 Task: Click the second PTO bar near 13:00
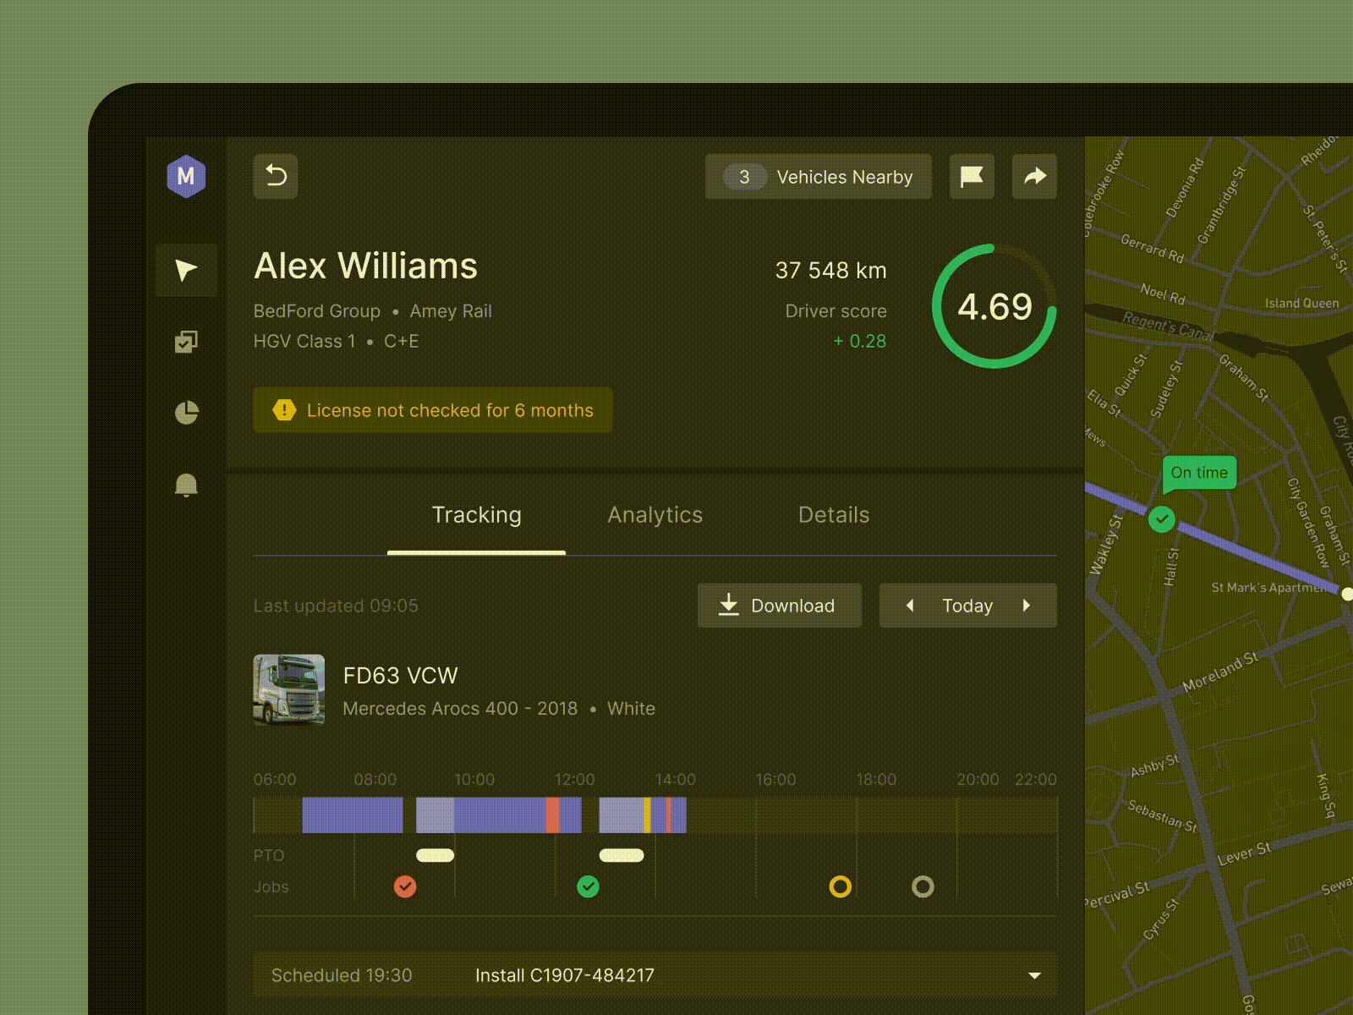click(x=622, y=855)
